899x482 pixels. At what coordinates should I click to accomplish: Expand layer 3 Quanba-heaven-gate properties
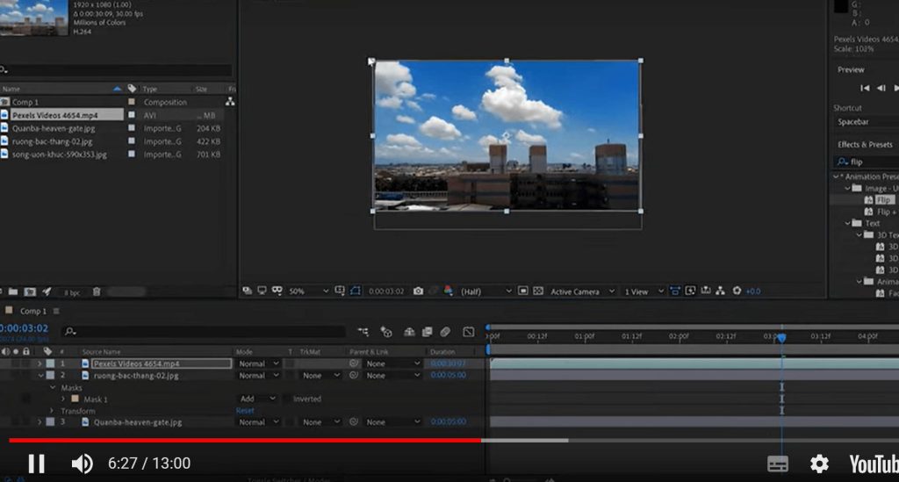(40, 421)
